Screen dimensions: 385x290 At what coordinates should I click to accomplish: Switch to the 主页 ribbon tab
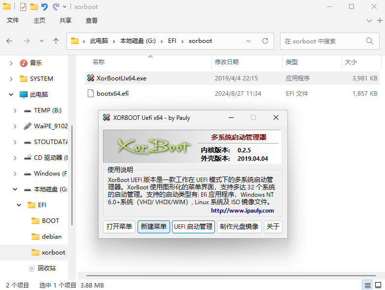39,20
